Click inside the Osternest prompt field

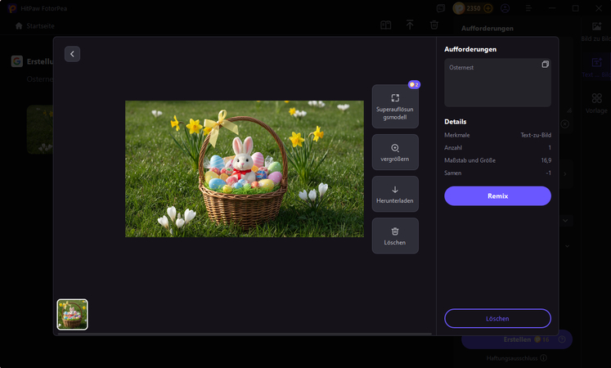click(497, 83)
